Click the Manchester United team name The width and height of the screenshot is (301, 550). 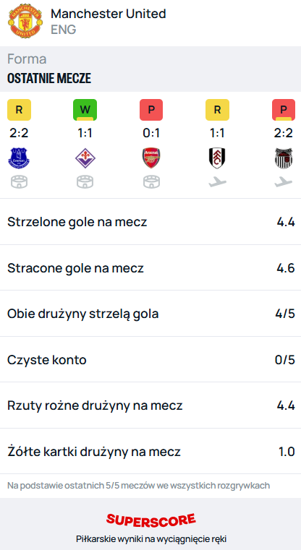[109, 14]
